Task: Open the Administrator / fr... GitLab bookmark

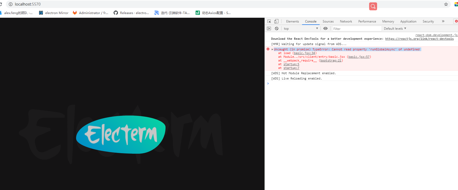Action: point(90,13)
